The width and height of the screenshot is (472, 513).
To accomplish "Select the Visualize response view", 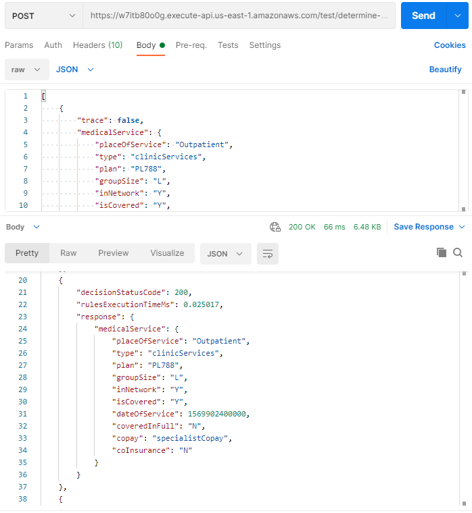I will (167, 253).
